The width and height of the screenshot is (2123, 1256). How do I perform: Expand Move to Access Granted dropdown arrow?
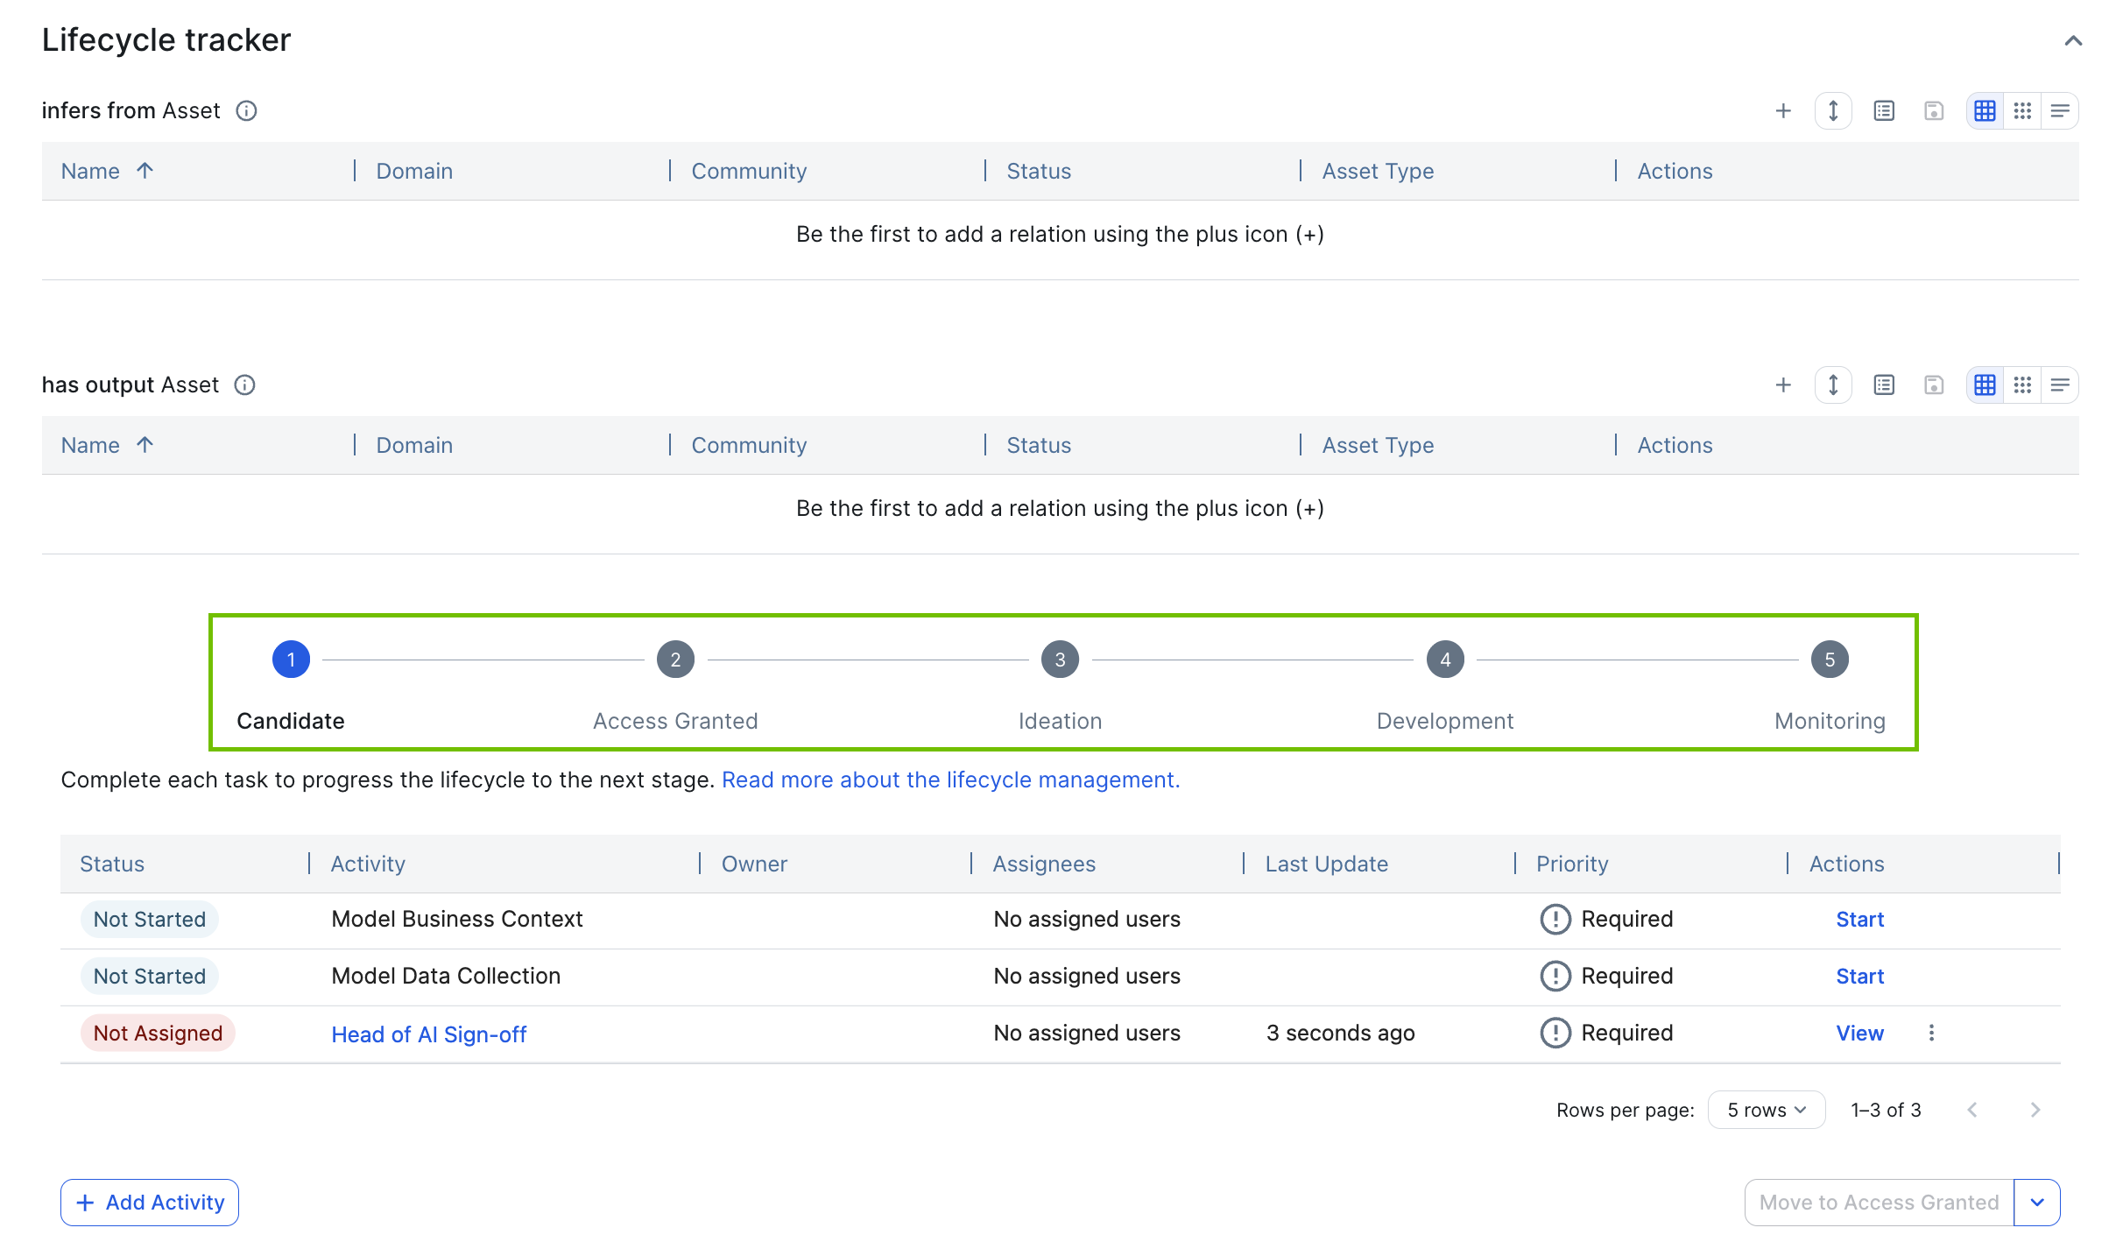2037,1203
